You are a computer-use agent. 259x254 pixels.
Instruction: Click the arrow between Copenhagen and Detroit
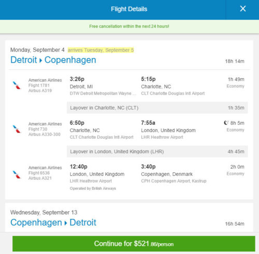(66, 223)
